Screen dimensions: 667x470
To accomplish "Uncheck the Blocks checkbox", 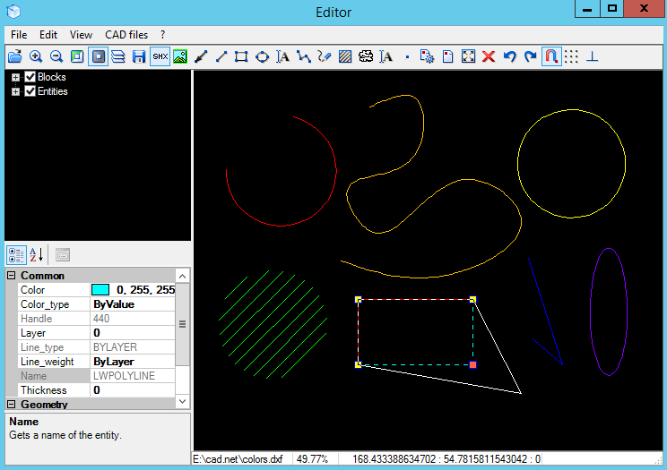I will coord(30,77).
